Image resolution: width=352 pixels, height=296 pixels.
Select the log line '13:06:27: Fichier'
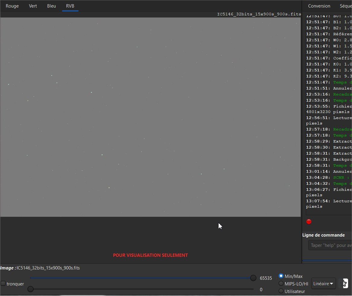tap(329, 189)
